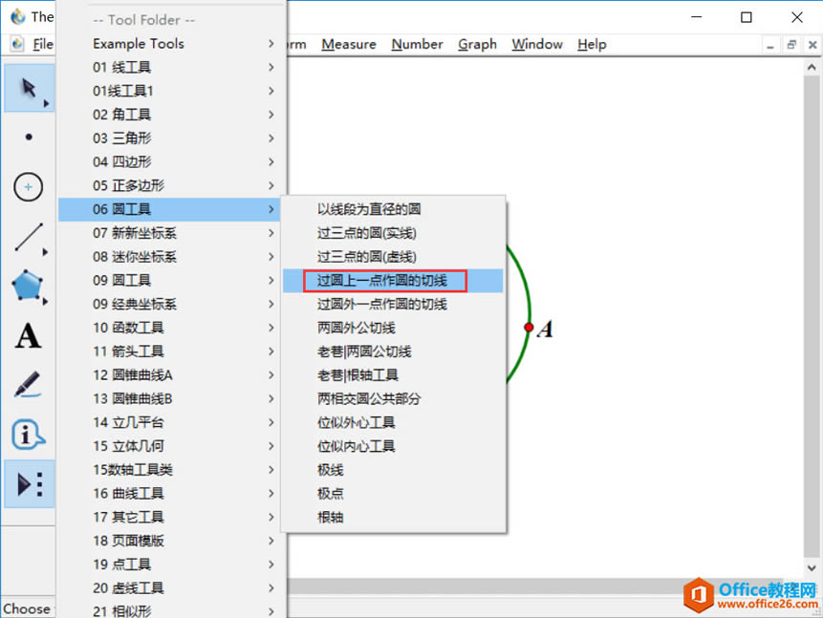Click the vertical scrollbar up arrow
The width and height of the screenshot is (823, 618).
(x=812, y=67)
